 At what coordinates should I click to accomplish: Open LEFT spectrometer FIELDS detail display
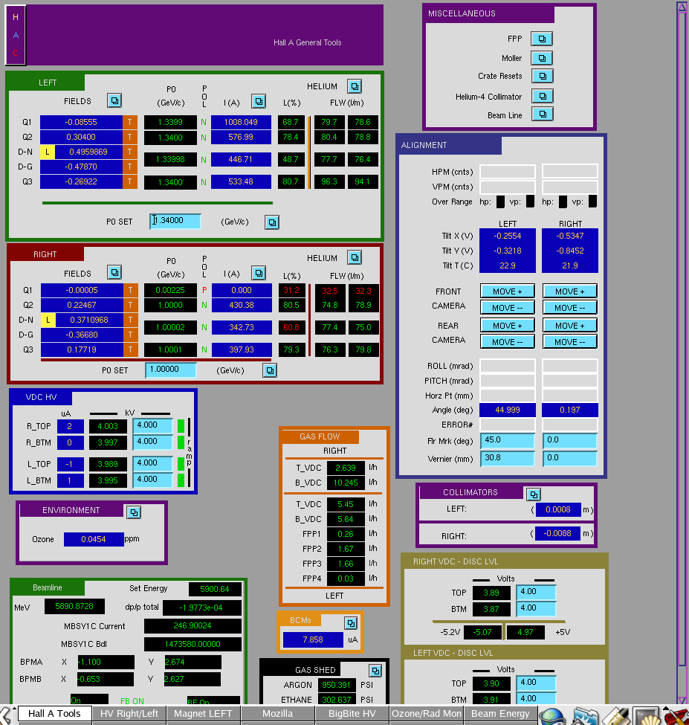tap(114, 100)
